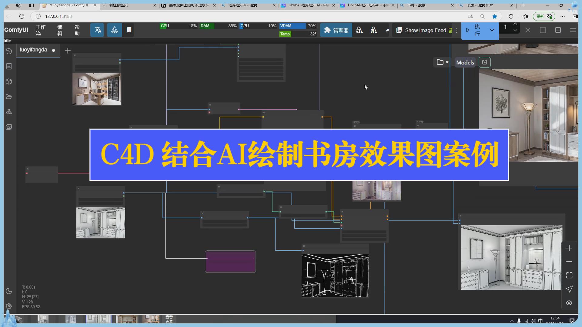The width and height of the screenshot is (582, 327).
Task: Open the image gallery sidebar icon
Action: click(9, 127)
